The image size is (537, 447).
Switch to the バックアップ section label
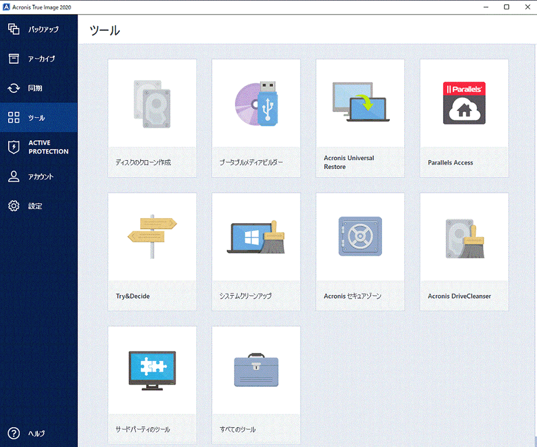44,29
